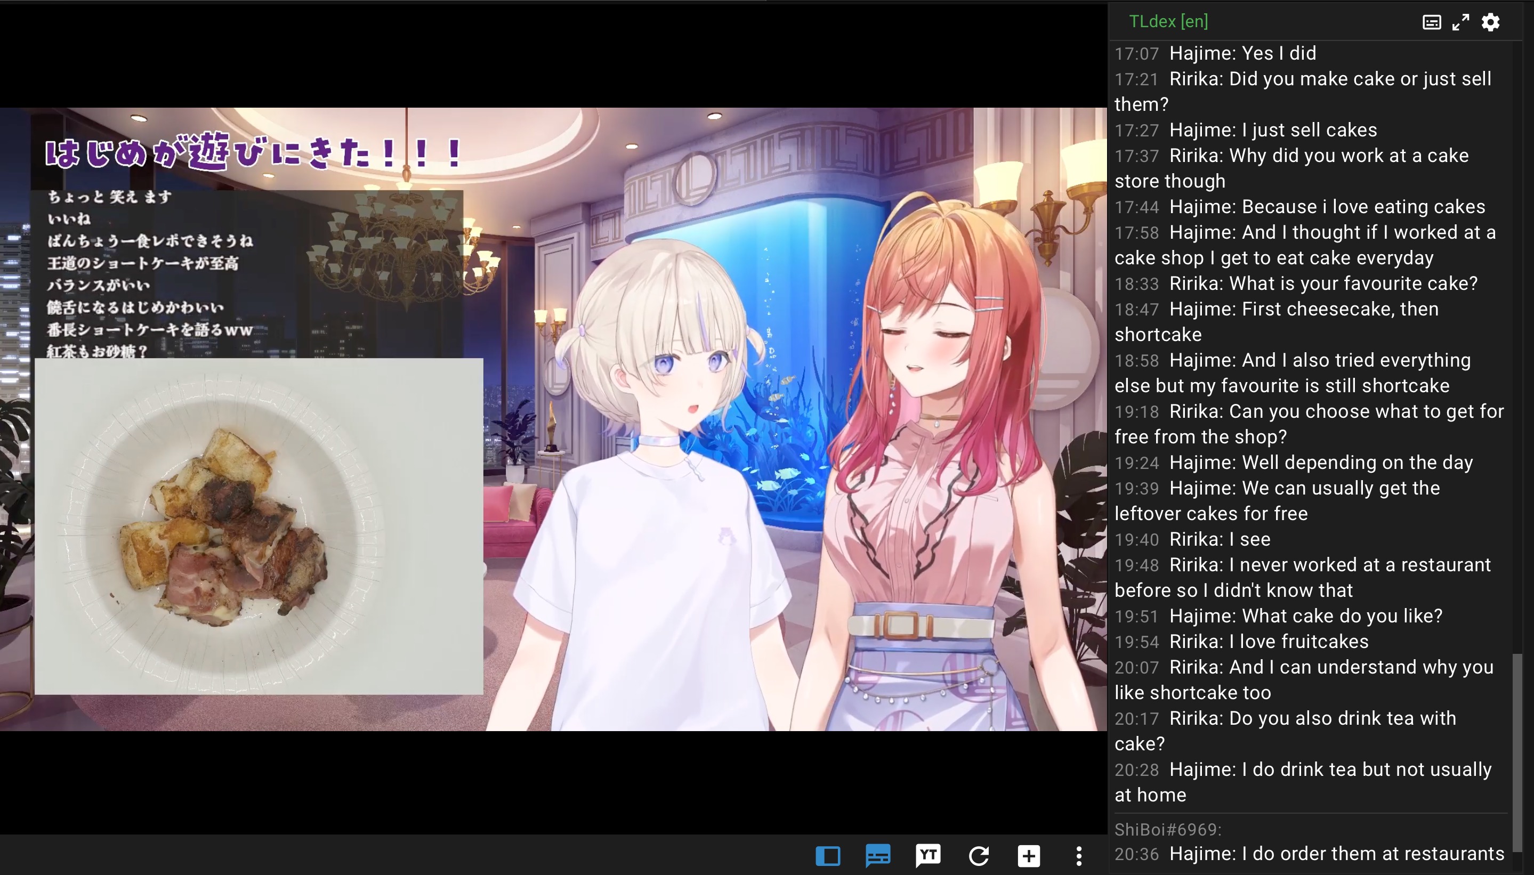Screen dimensions: 1534x875
Task: Jump to timestamp 17:44
Action: pyautogui.click(x=1136, y=207)
